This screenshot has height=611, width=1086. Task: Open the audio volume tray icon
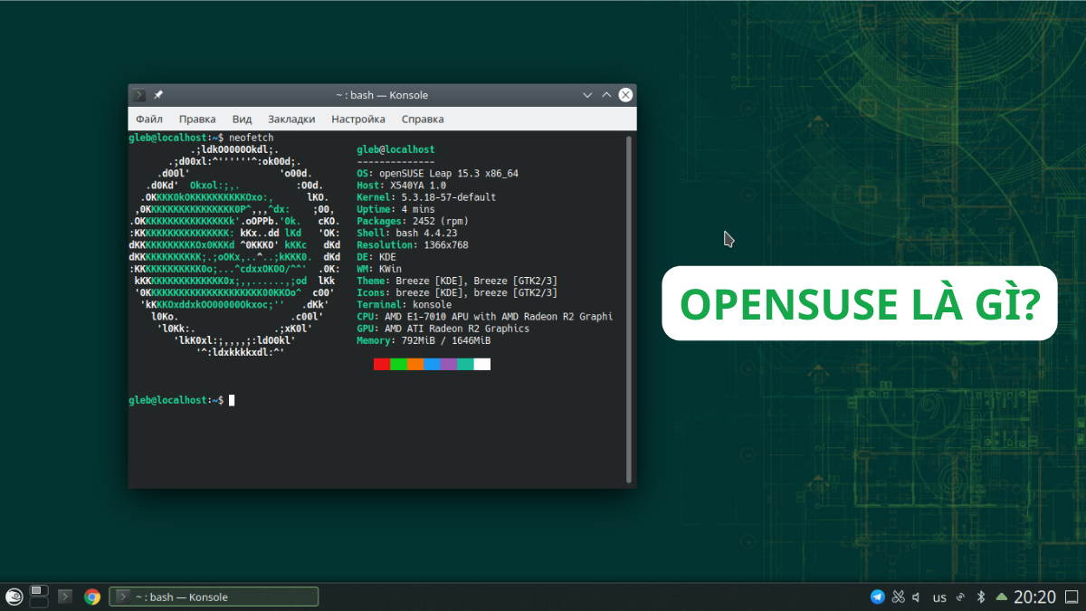pyautogui.click(x=917, y=597)
